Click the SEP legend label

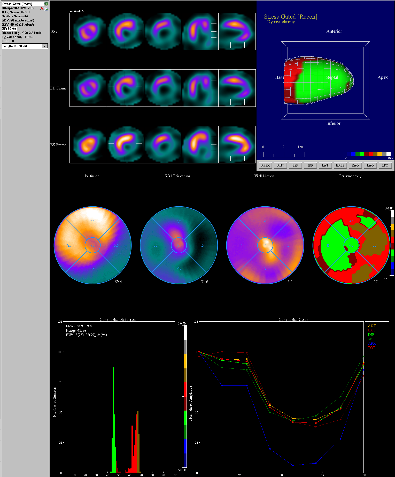[371, 339]
